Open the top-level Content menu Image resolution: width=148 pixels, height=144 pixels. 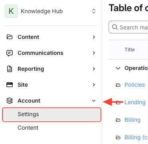pyautogui.click(x=28, y=37)
